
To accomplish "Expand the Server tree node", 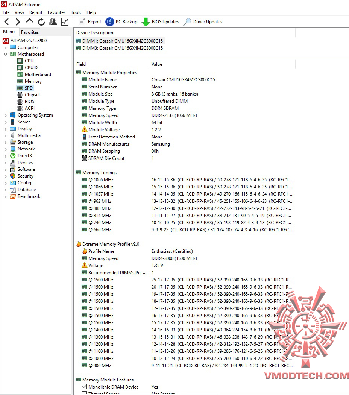I will (5, 122).
